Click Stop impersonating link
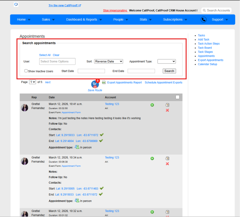This screenshot has width=240, height=217. coord(115,11)
